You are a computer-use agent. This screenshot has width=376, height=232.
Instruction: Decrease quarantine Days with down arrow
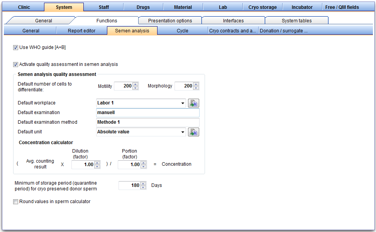(143, 187)
